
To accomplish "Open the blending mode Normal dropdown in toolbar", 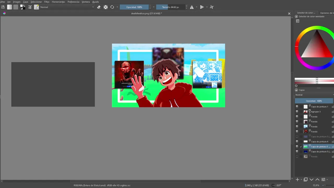I will (67, 7).
